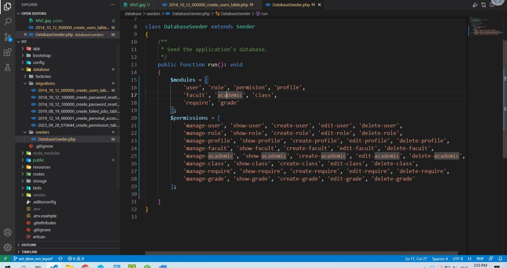Click the notifications bell in status bar
Viewport: 507px width, 268px height.
coord(500,259)
